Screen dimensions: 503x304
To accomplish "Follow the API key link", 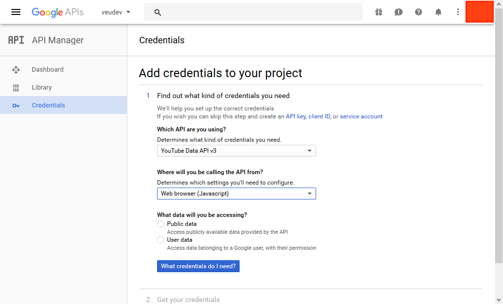I will pyautogui.click(x=295, y=116).
